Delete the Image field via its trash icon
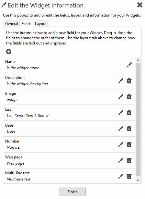 click(x=129, y=97)
